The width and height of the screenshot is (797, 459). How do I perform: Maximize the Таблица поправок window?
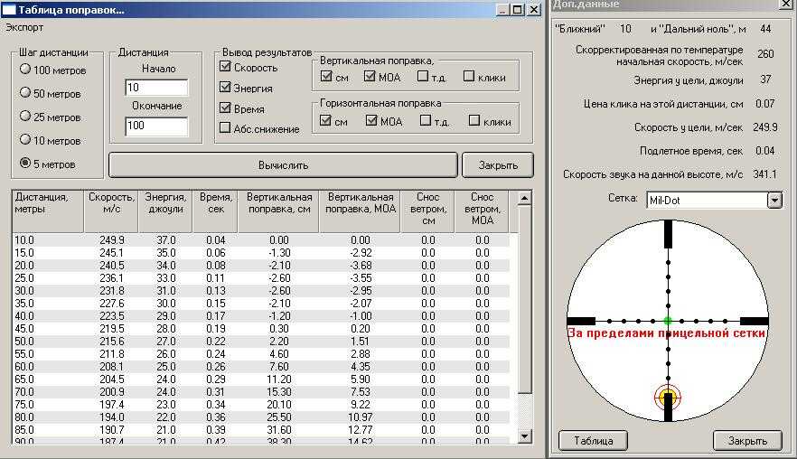click(518, 9)
